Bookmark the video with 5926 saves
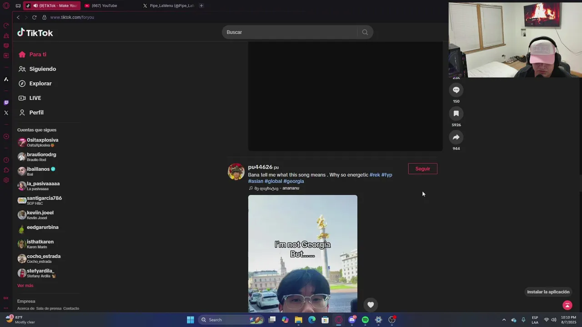 click(456, 114)
